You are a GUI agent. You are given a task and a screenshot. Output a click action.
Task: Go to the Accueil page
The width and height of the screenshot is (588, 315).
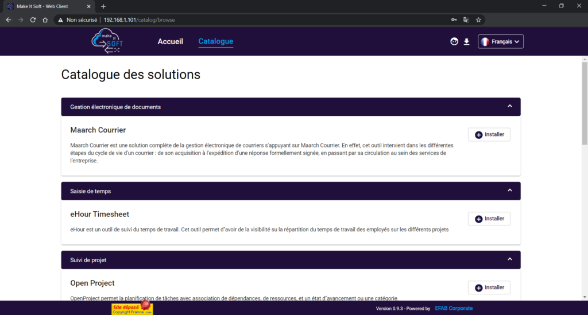point(170,41)
